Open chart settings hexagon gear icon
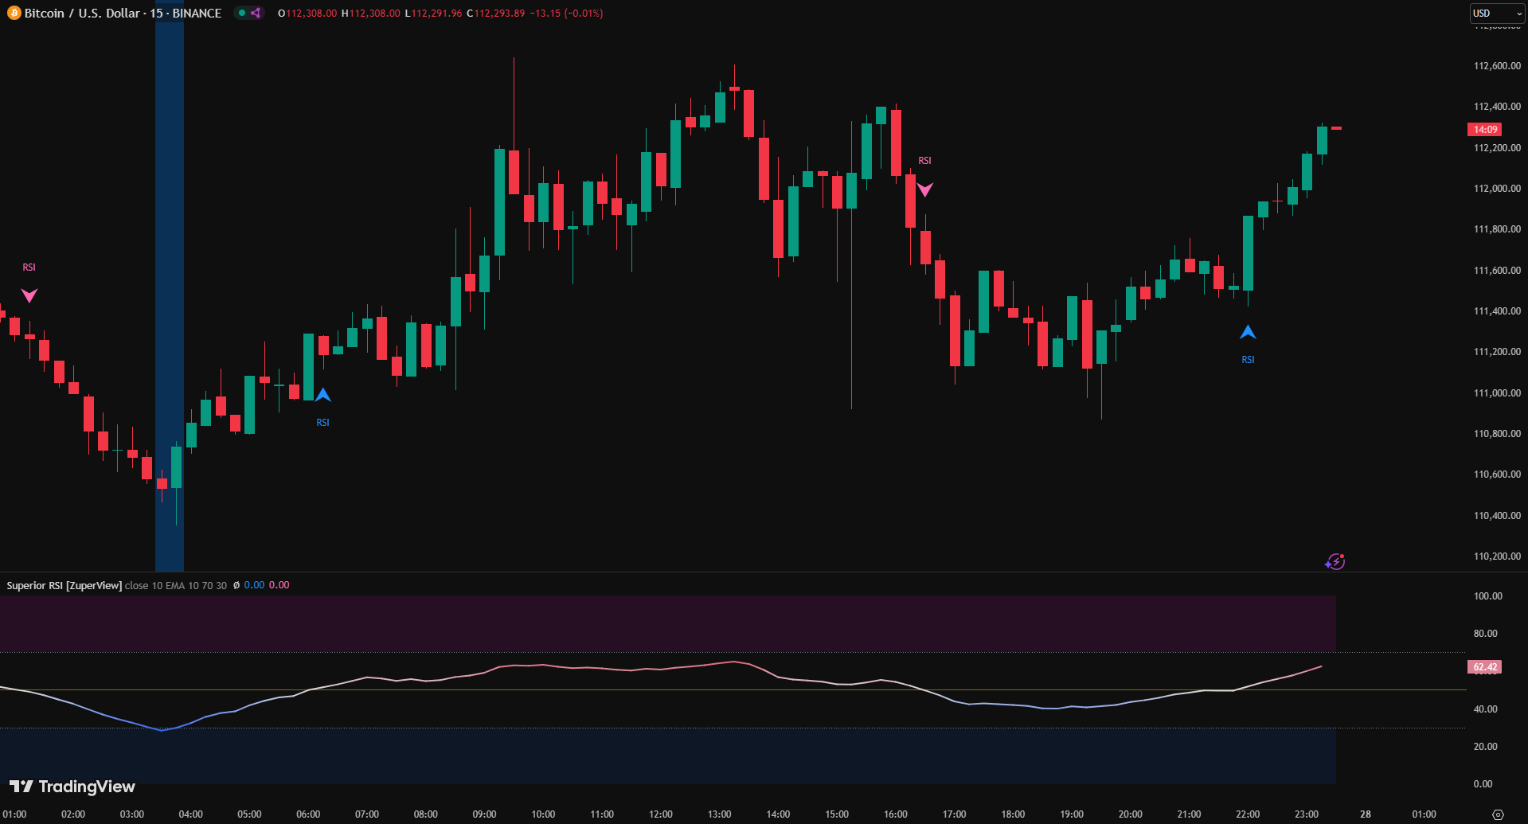This screenshot has width=1528, height=824. (1497, 814)
